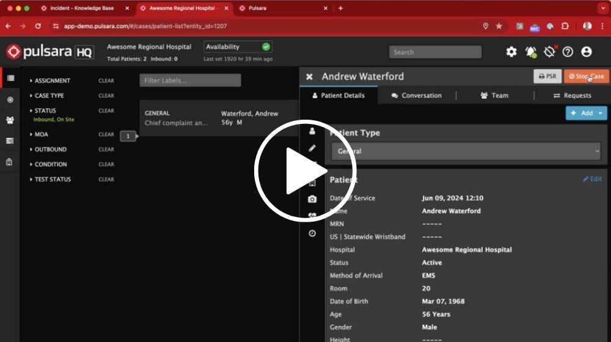This screenshot has height=342, width=611.
Task: Click Edit link in Patient section
Action: click(x=592, y=179)
